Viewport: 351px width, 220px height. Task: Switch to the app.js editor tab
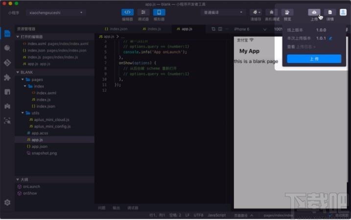pyautogui.click(x=185, y=29)
